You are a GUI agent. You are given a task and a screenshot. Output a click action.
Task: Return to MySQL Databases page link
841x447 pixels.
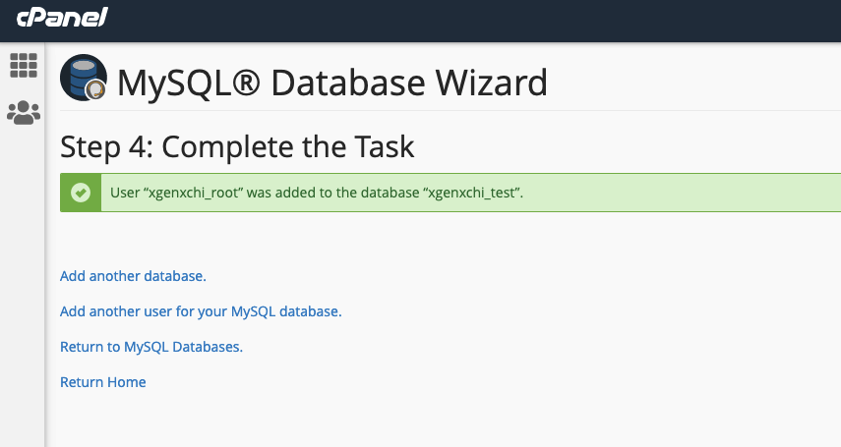tap(151, 347)
